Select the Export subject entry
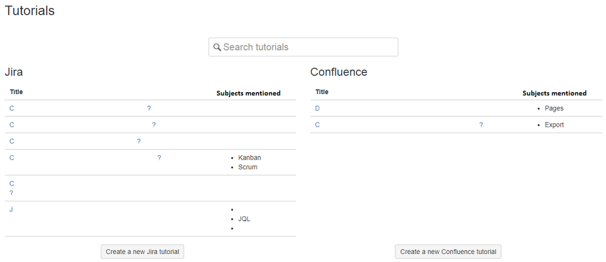Viewport: 606px width, 262px height. (x=554, y=125)
